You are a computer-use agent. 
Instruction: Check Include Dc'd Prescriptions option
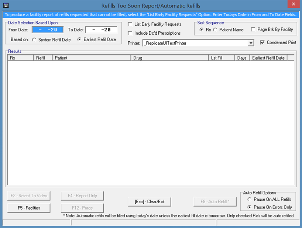pos(130,33)
